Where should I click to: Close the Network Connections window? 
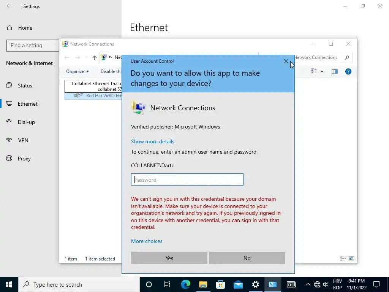click(x=348, y=44)
